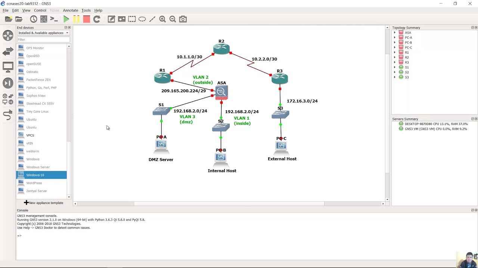Toggle show interface labels icon
478x268 pixels.
click(44, 19)
